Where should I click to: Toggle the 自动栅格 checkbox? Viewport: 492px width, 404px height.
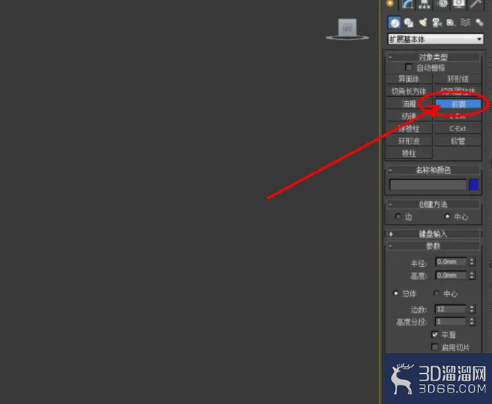click(x=409, y=67)
